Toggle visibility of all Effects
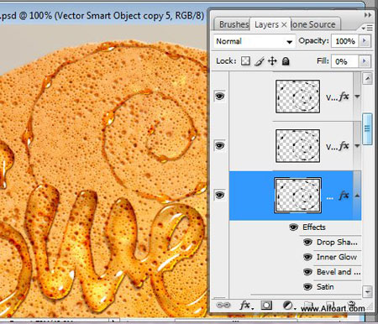The height and width of the screenshot is (324, 378). click(x=293, y=227)
